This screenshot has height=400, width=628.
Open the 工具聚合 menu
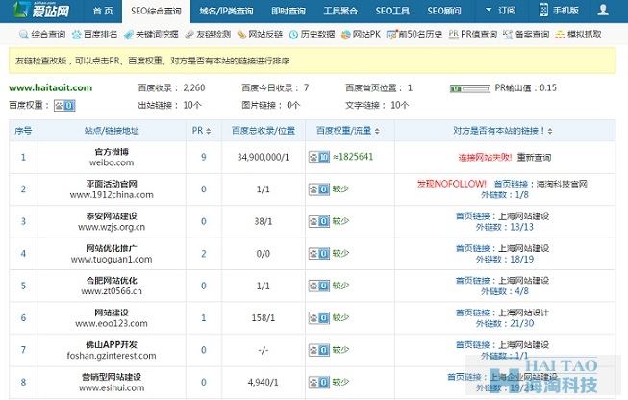coord(340,11)
